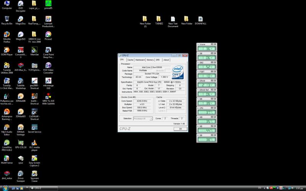This screenshot has width=306, height=191.
Task: Select the Picasa2 shortcut icon
Action: point(48,36)
